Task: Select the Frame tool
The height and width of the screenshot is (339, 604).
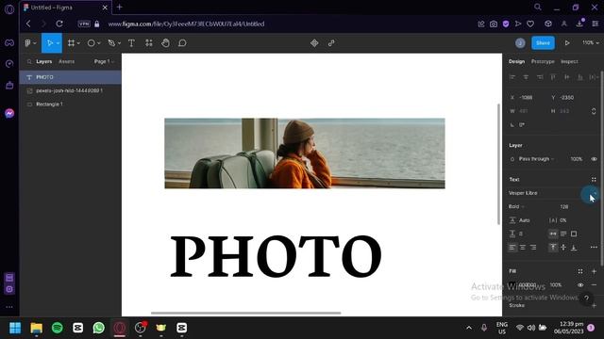Action: pos(72,43)
